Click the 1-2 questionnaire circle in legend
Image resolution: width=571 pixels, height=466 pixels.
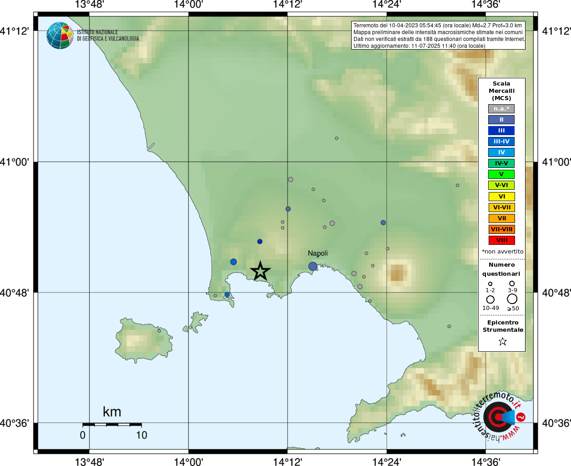(x=490, y=284)
